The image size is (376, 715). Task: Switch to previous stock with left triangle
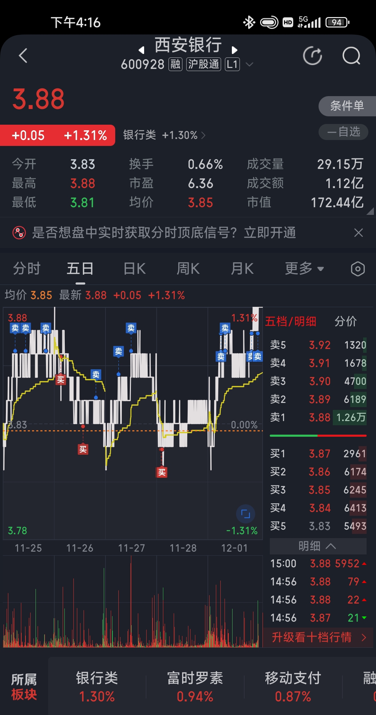[x=141, y=50]
